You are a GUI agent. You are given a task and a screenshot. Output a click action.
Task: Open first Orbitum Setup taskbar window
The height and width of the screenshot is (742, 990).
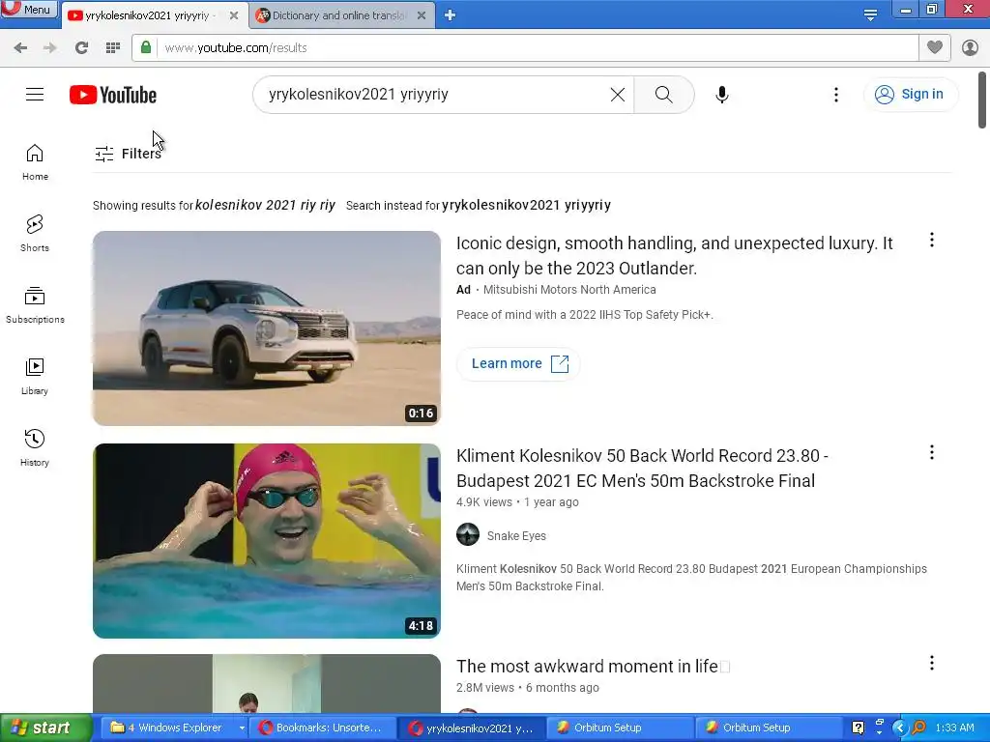point(620,728)
